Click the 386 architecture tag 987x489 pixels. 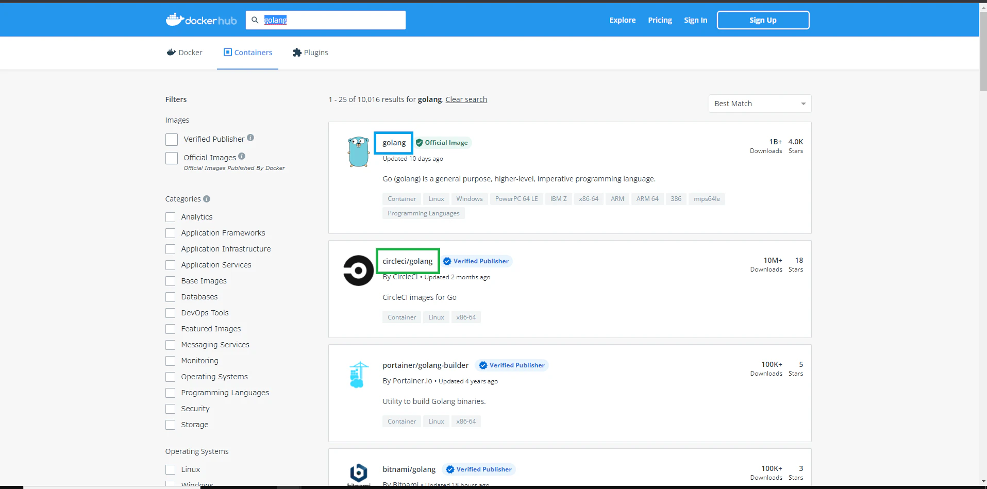point(676,199)
